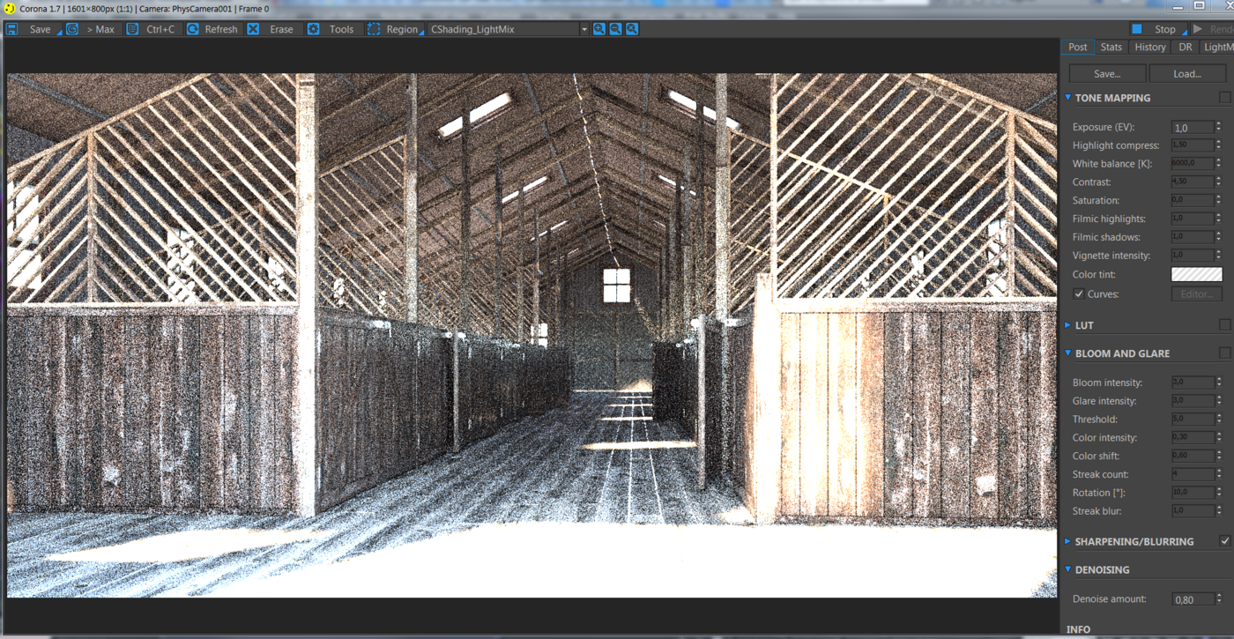The height and width of the screenshot is (639, 1234).
Task: Click the Refresh render icon
Action: point(192,29)
